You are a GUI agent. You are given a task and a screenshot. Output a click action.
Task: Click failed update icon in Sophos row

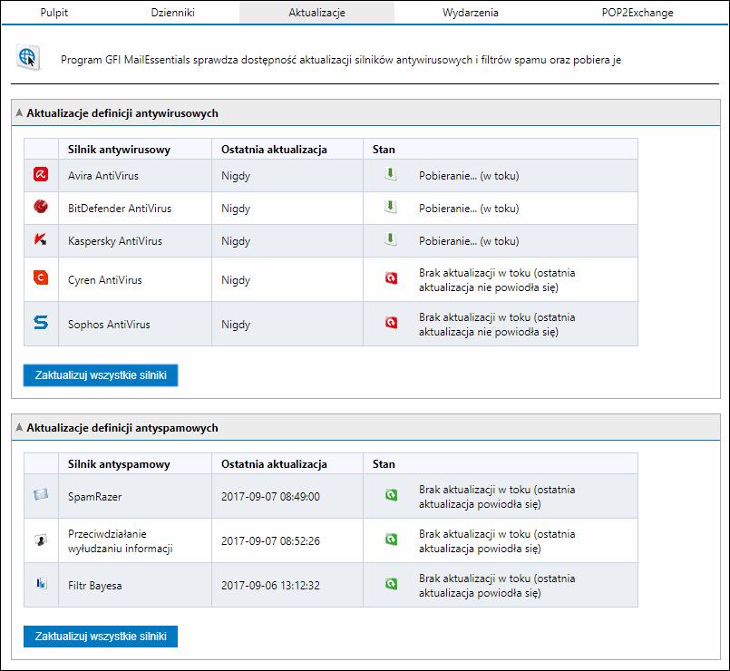pos(391,322)
